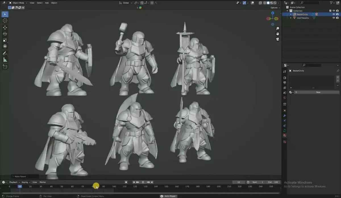Select the Select Box tool
This screenshot has height=198, width=341.
pyautogui.click(x=5, y=14)
